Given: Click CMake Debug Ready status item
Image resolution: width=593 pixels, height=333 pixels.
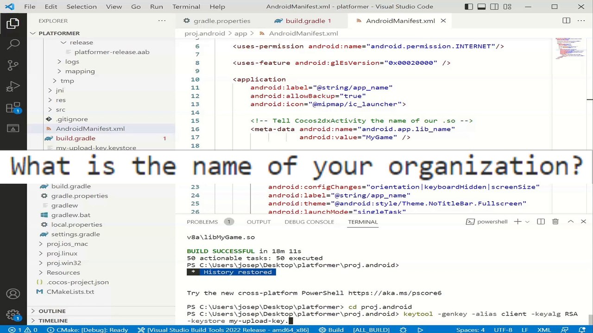Looking at the screenshot, I should point(88,330).
